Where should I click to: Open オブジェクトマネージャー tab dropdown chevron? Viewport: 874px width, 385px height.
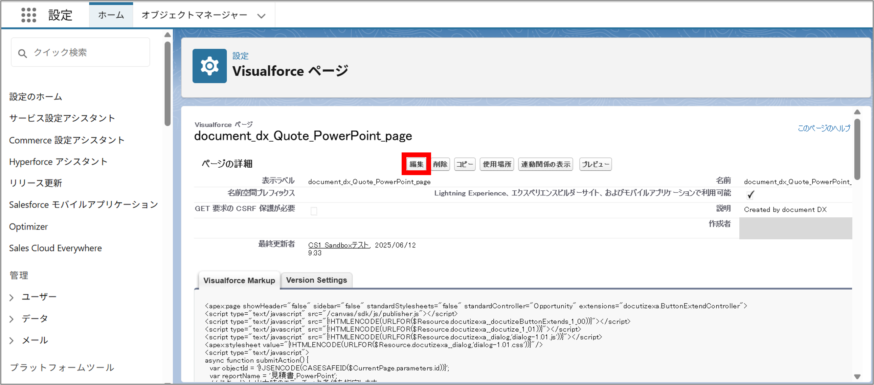(261, 16)
